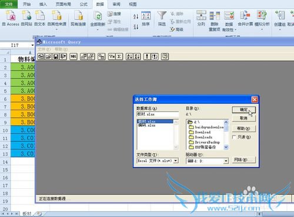Expand the 全部刷新 (Refresh All) dropdown
The width and height of the screenshot is (294, 217).
[98, 30]
